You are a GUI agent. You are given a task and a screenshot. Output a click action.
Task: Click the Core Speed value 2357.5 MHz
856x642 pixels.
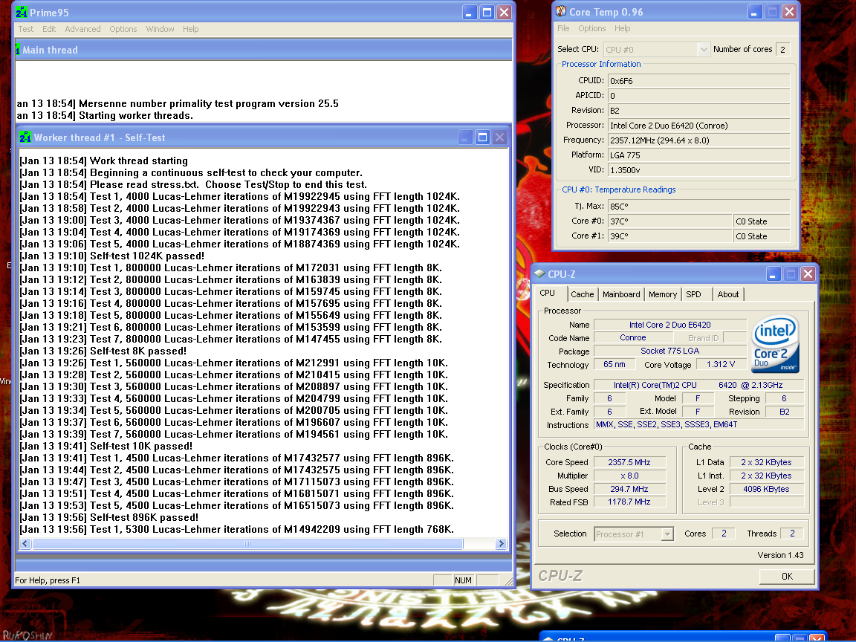[629, 462]
